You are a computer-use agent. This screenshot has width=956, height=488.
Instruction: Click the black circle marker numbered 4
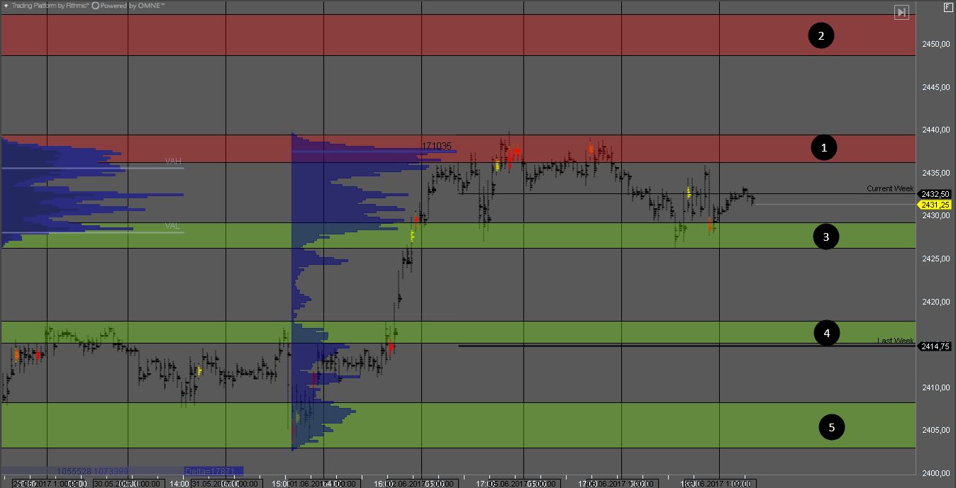pyautogui.click(x=826, y=333)
